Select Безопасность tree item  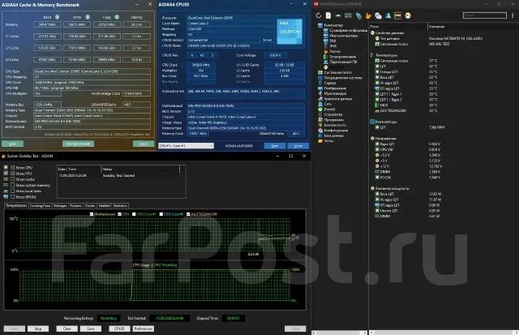pos(335,125)
